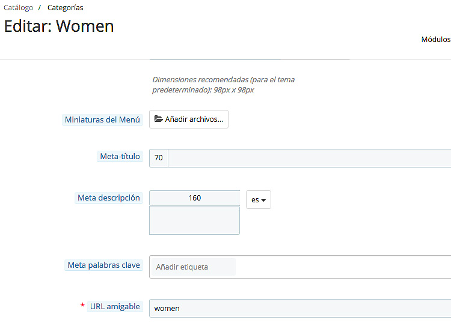Click the Meta palabras clave label
451x323 pixels.
click(x=103, y=265)
